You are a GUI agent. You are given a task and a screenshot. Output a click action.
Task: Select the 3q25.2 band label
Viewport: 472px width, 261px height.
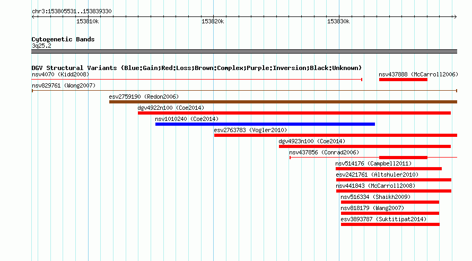[41, 46]
